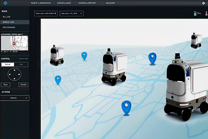Click the battery percentage text
The image size is (208, 139).
(199, 14)
